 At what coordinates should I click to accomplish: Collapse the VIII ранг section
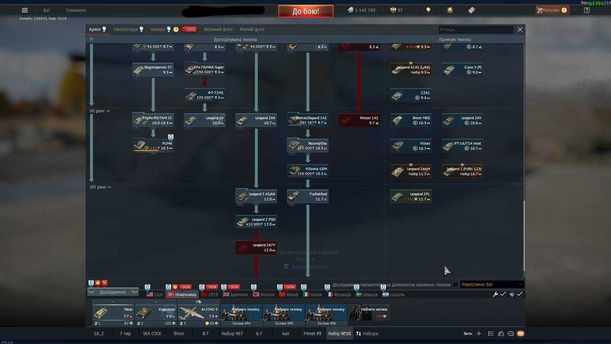pyautogui.click(x=100, y=187)
